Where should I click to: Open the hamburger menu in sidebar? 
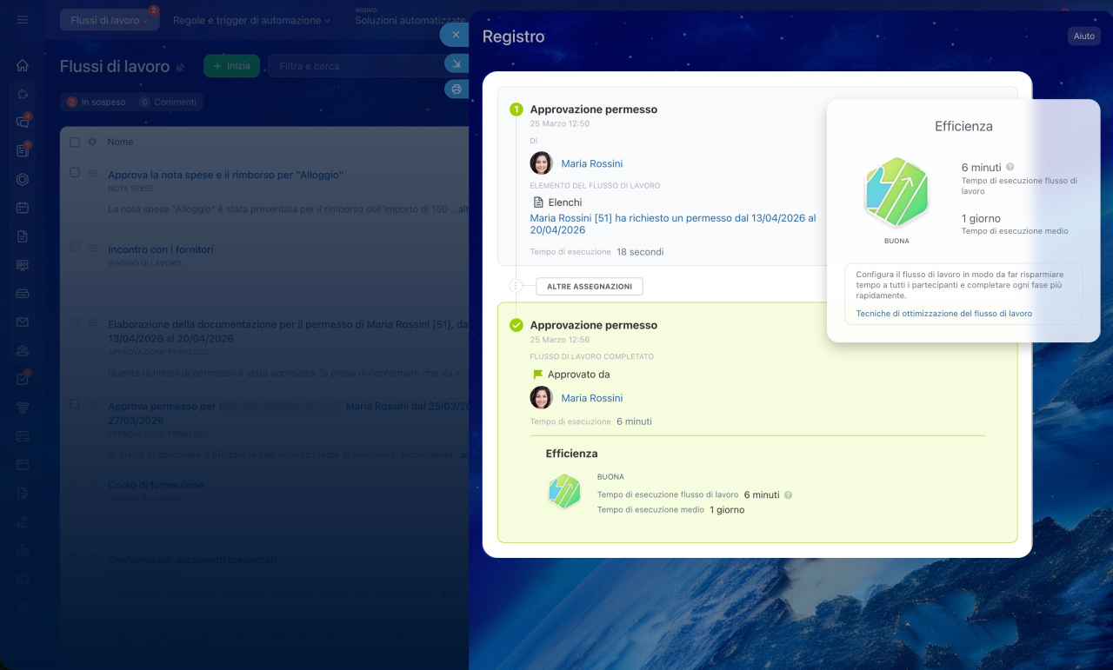(x=23, y=20)
